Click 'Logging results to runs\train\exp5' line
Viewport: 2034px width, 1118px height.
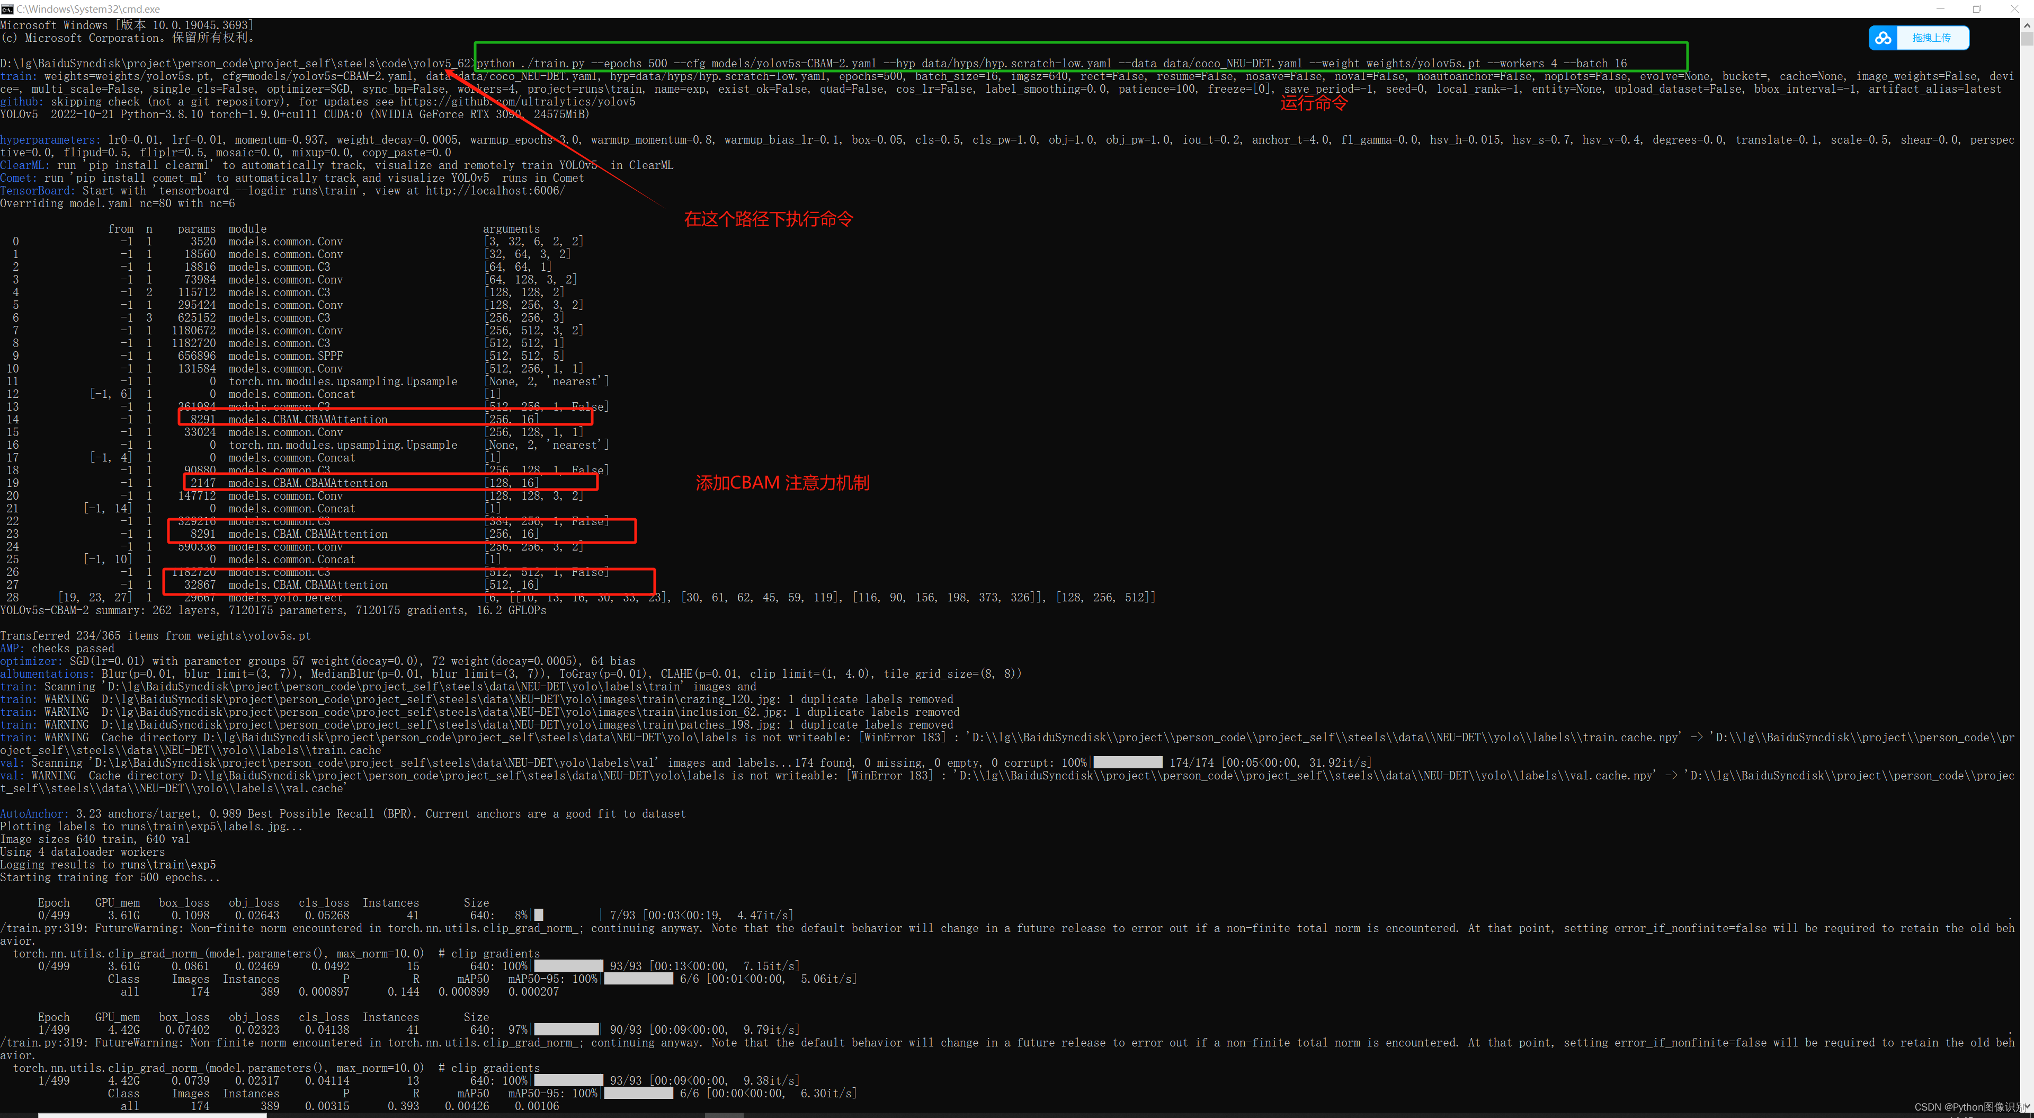(x=108, y=865)
